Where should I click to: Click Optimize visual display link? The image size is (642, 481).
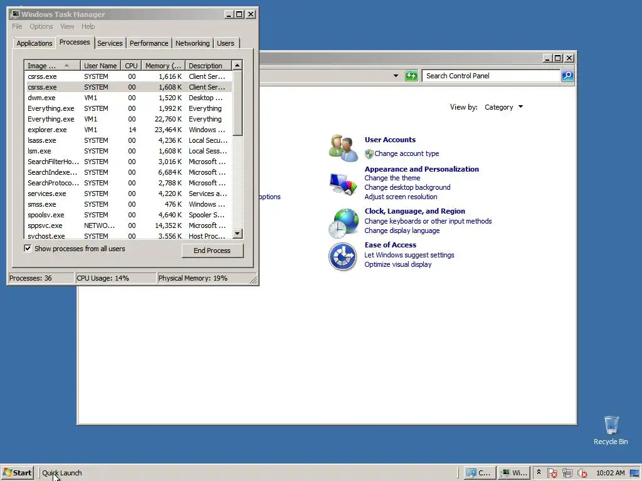pyautogui.click(x=398, y=265)
